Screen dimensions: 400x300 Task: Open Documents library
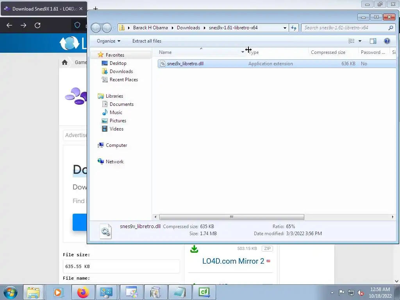tap(121, 104)
